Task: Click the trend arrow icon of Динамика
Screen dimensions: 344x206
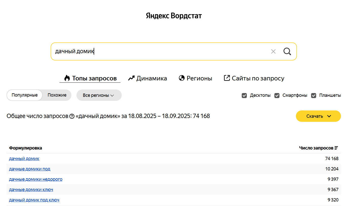Action: [x=131, y=78]
